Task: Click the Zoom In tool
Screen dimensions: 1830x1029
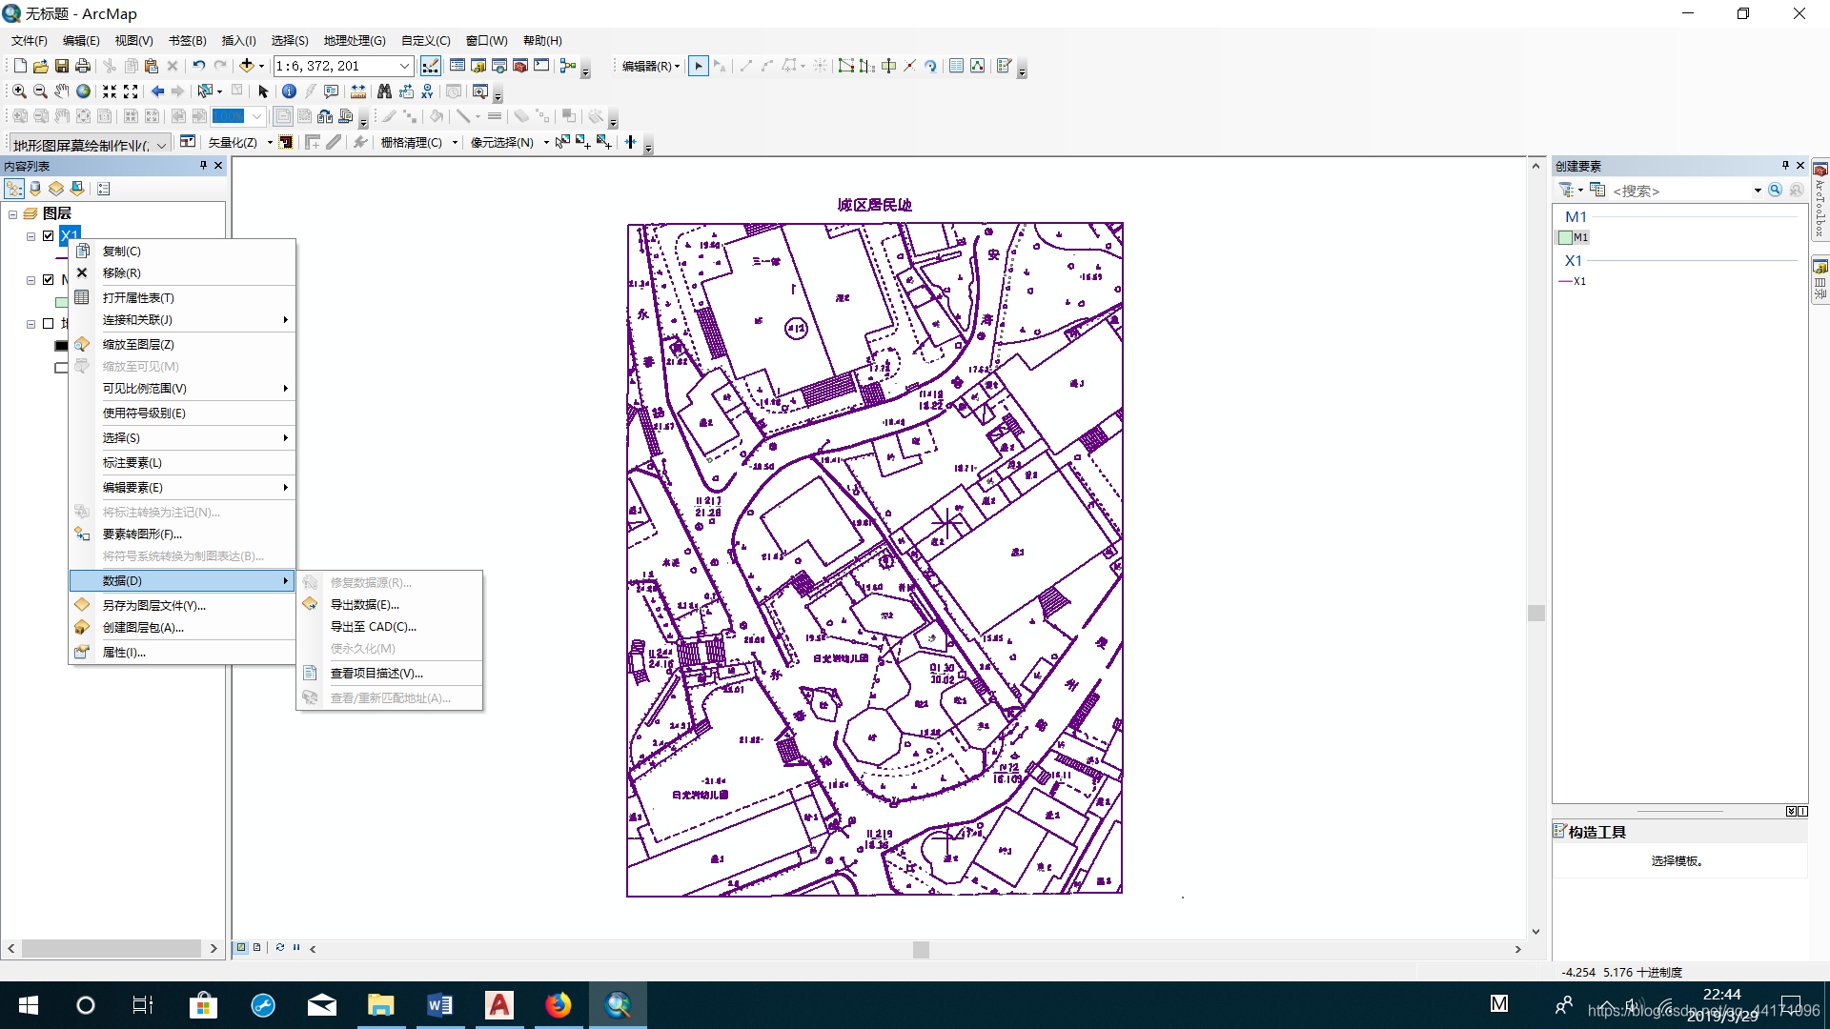Action: 19,91
